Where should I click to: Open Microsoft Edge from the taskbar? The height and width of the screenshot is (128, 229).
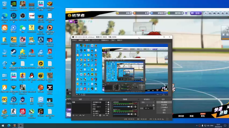pos(9,126)
